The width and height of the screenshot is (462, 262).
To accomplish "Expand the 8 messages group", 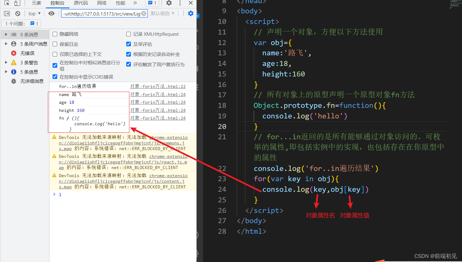I will point(6,34).
